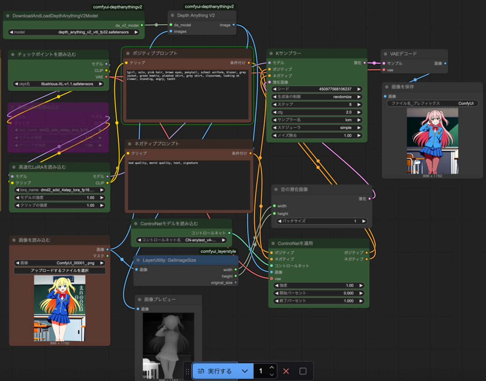Collapse the LayerUtility: GetImageSize node
The height and width of the screenshot is (381, 486).
138,260
